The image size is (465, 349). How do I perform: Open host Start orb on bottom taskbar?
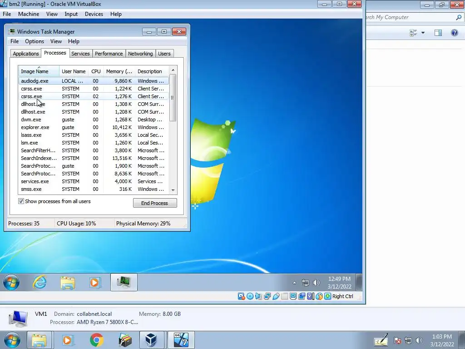tap(12, 340)
